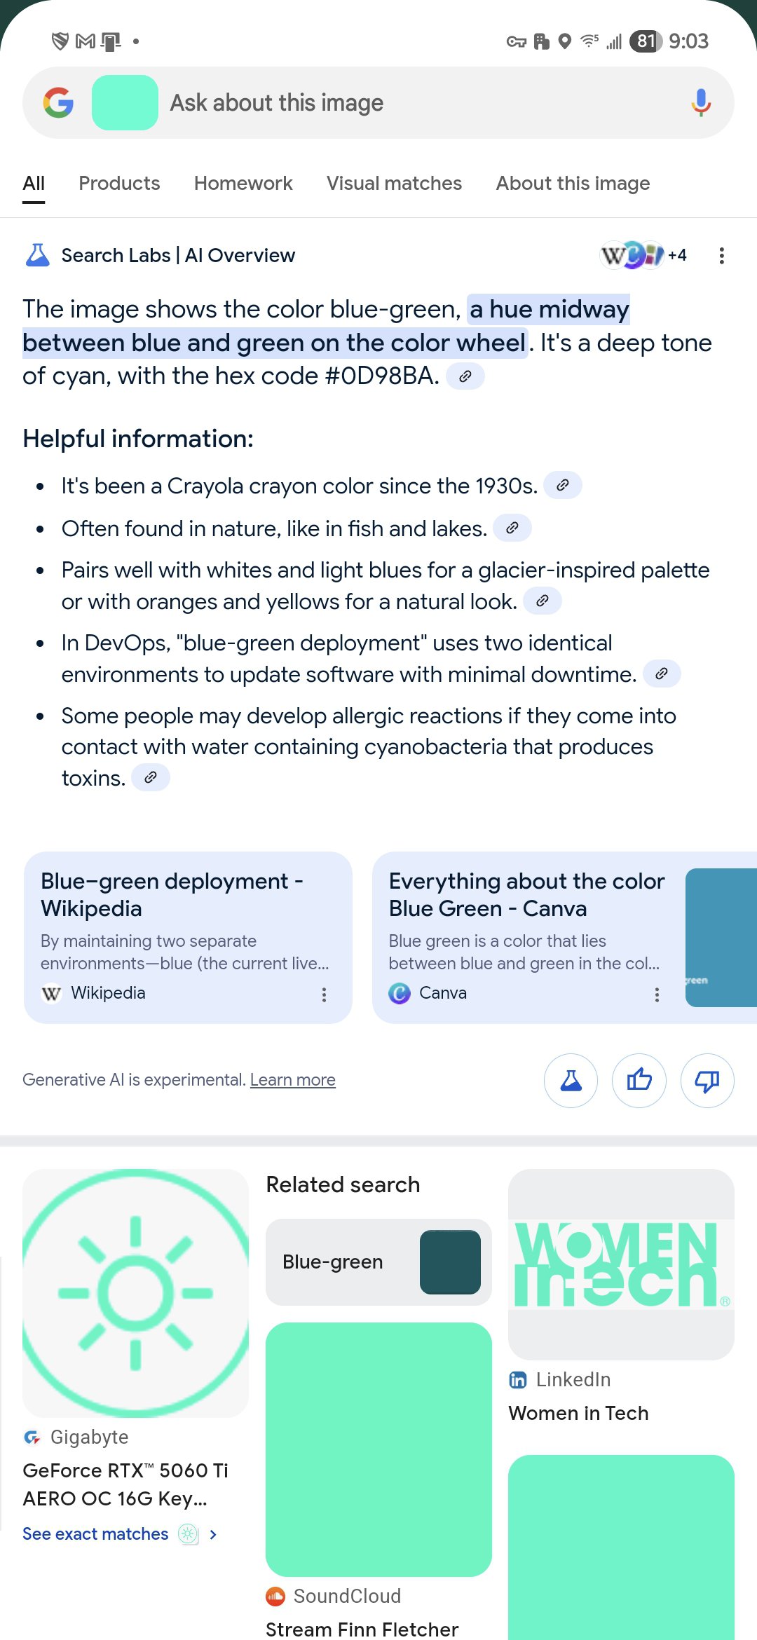Tap source link after DevOps deployment bullet
The image size is (757, 1640).
click(x=661, y=674)
